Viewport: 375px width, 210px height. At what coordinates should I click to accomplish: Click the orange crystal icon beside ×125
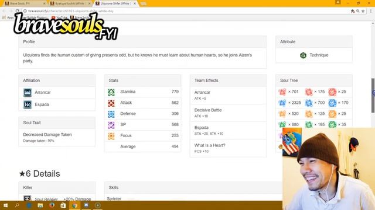pos(309,114)
